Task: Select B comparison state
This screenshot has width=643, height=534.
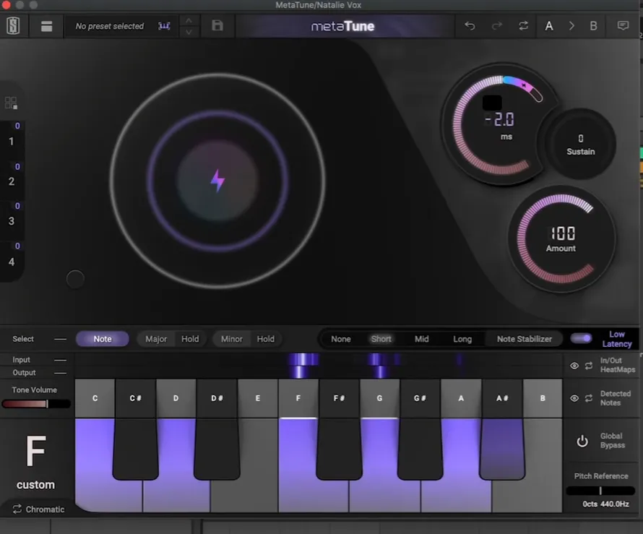Action: click(593, 26)
